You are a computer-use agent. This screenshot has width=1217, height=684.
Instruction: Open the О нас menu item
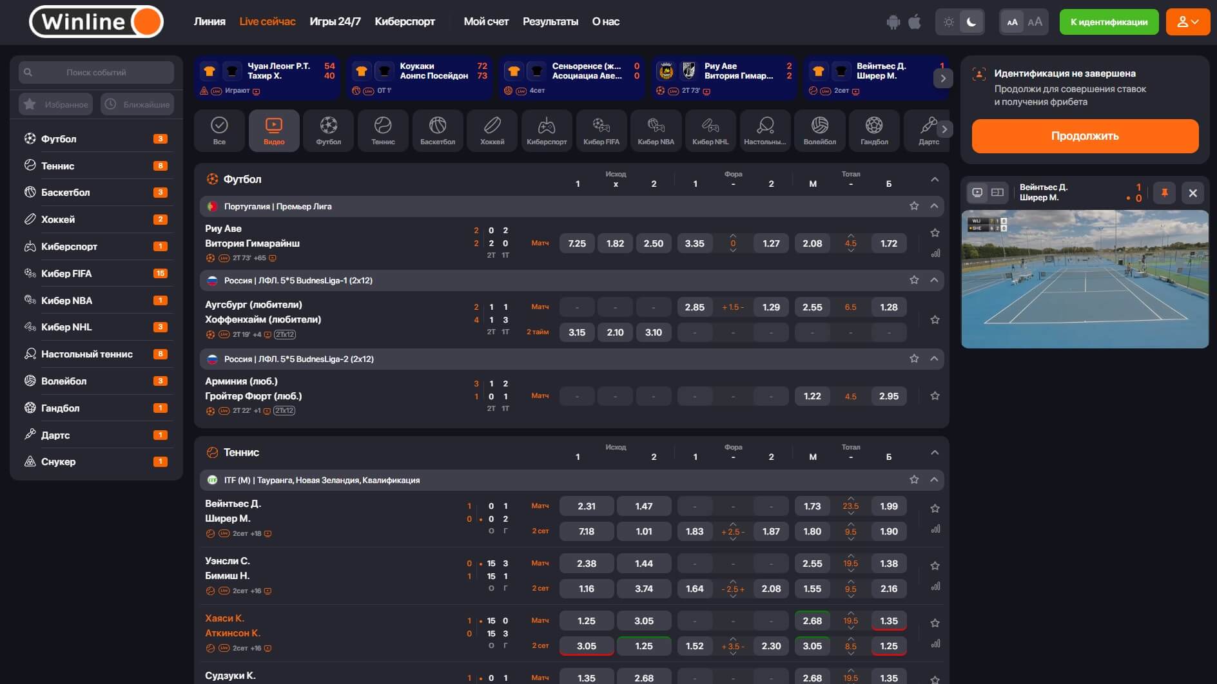[606, 21]
